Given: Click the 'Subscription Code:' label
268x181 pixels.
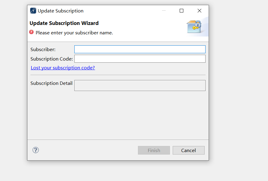Looking at the screenshot, I should [51, 59].
